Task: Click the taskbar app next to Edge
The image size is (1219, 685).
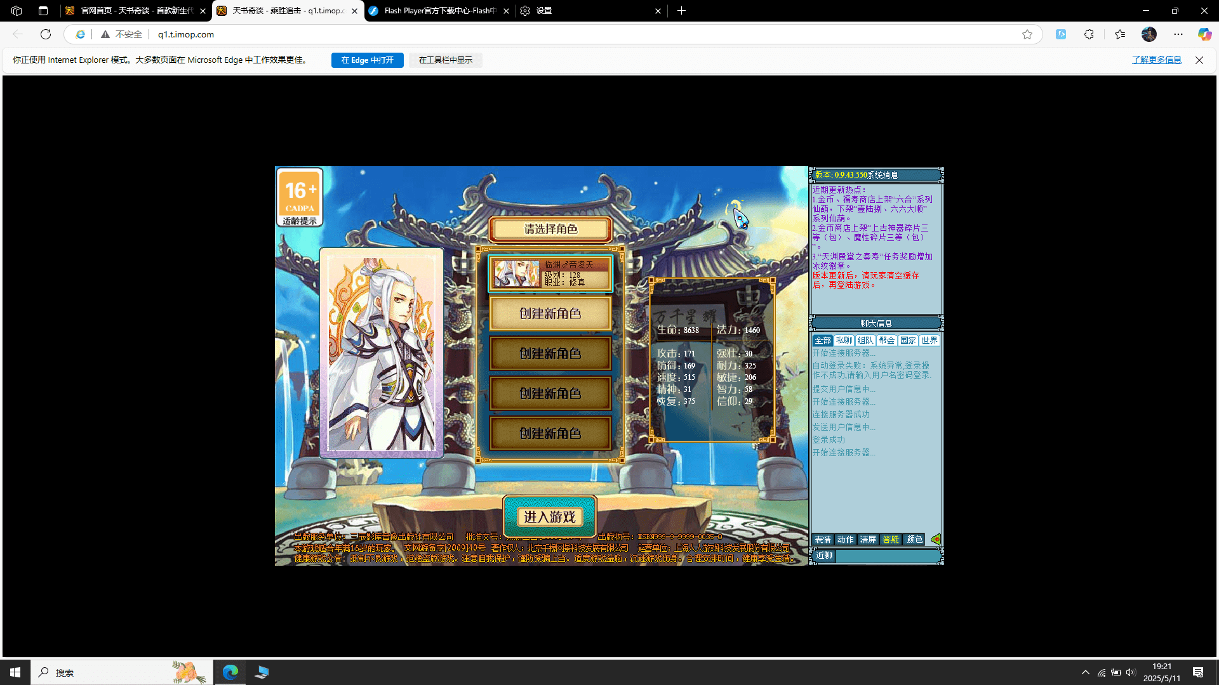Action: pyautogui.click(x=262, y=672)
